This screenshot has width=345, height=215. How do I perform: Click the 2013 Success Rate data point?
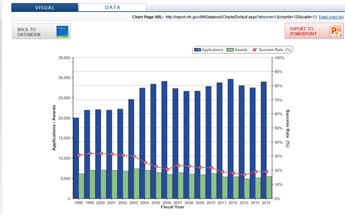coord(244,175)
